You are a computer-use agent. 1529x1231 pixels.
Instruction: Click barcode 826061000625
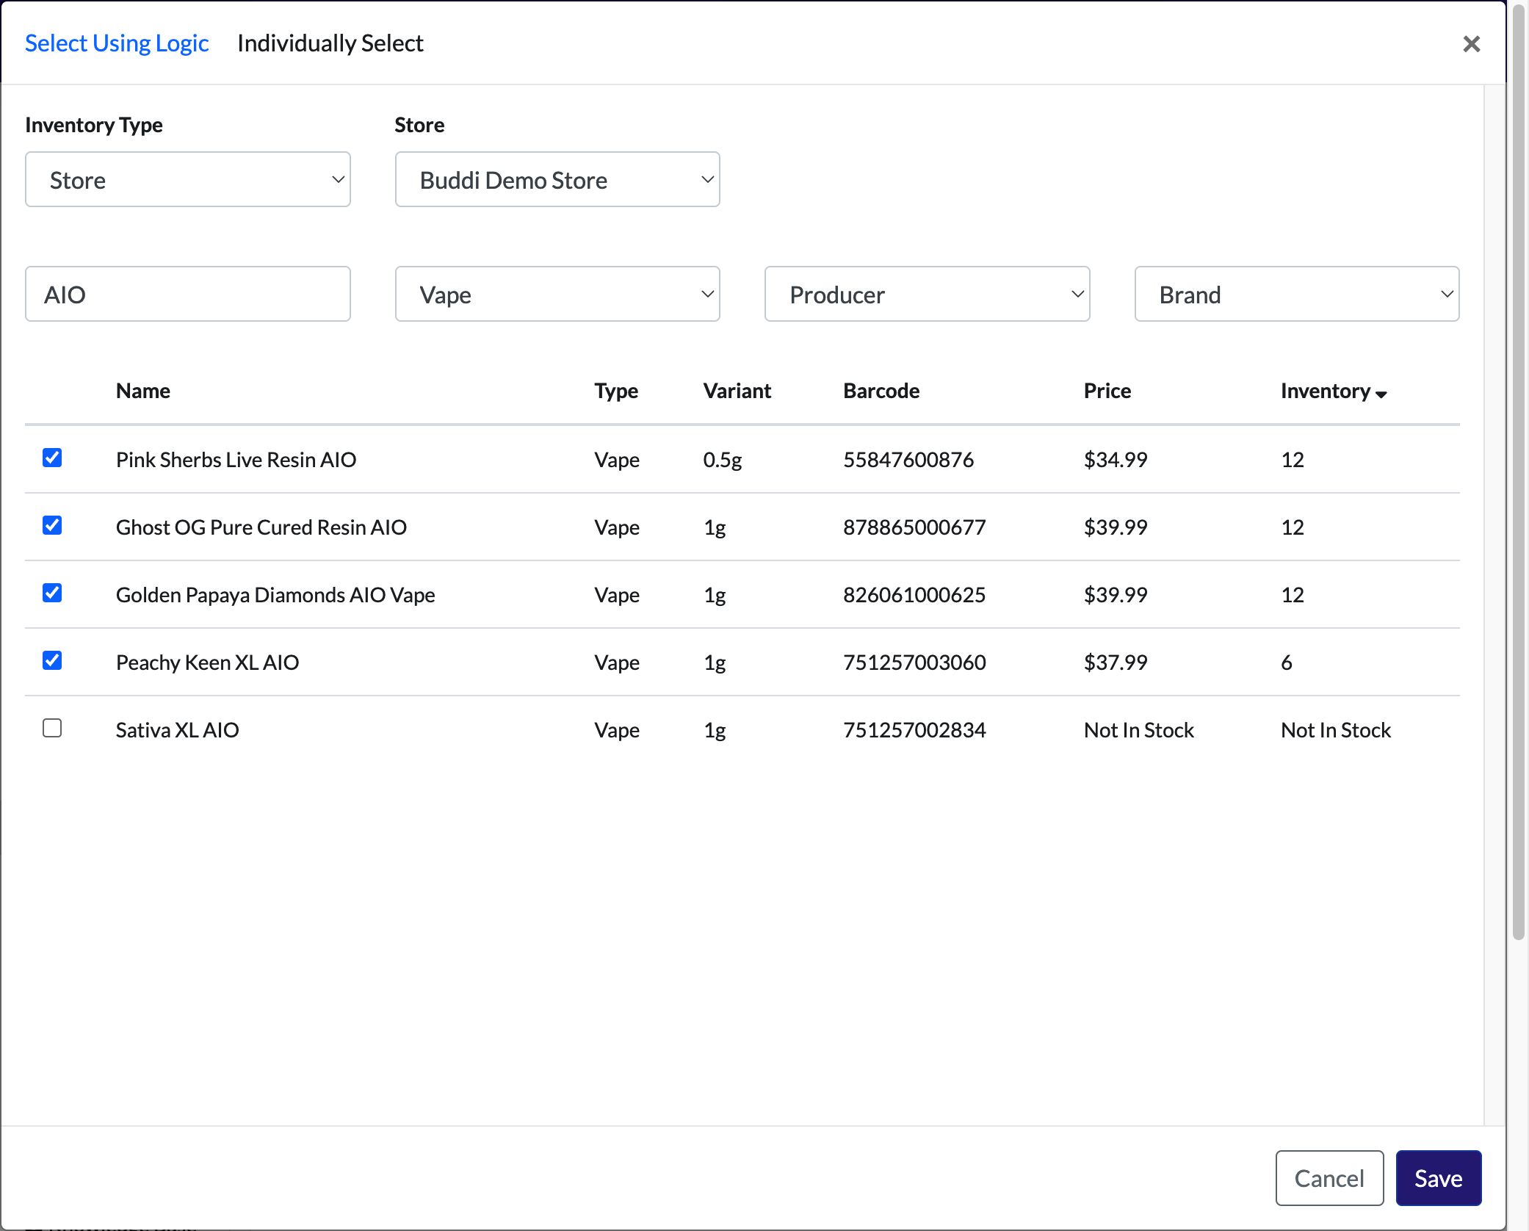click(x=914, y=595)
